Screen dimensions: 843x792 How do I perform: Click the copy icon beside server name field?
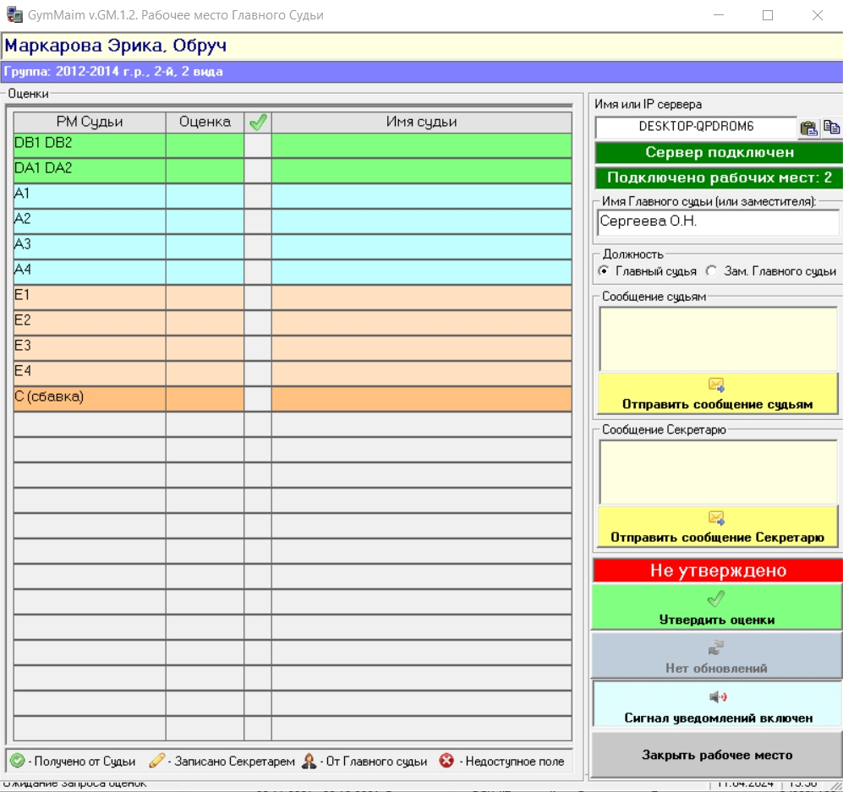[x=832, y=128]
